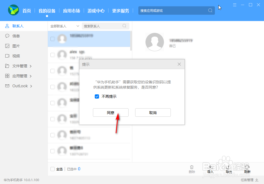Viewport: 264px width, 184px height.
Task: Click the 同意 (Agree) button in dialog
Action: [111, 112]
